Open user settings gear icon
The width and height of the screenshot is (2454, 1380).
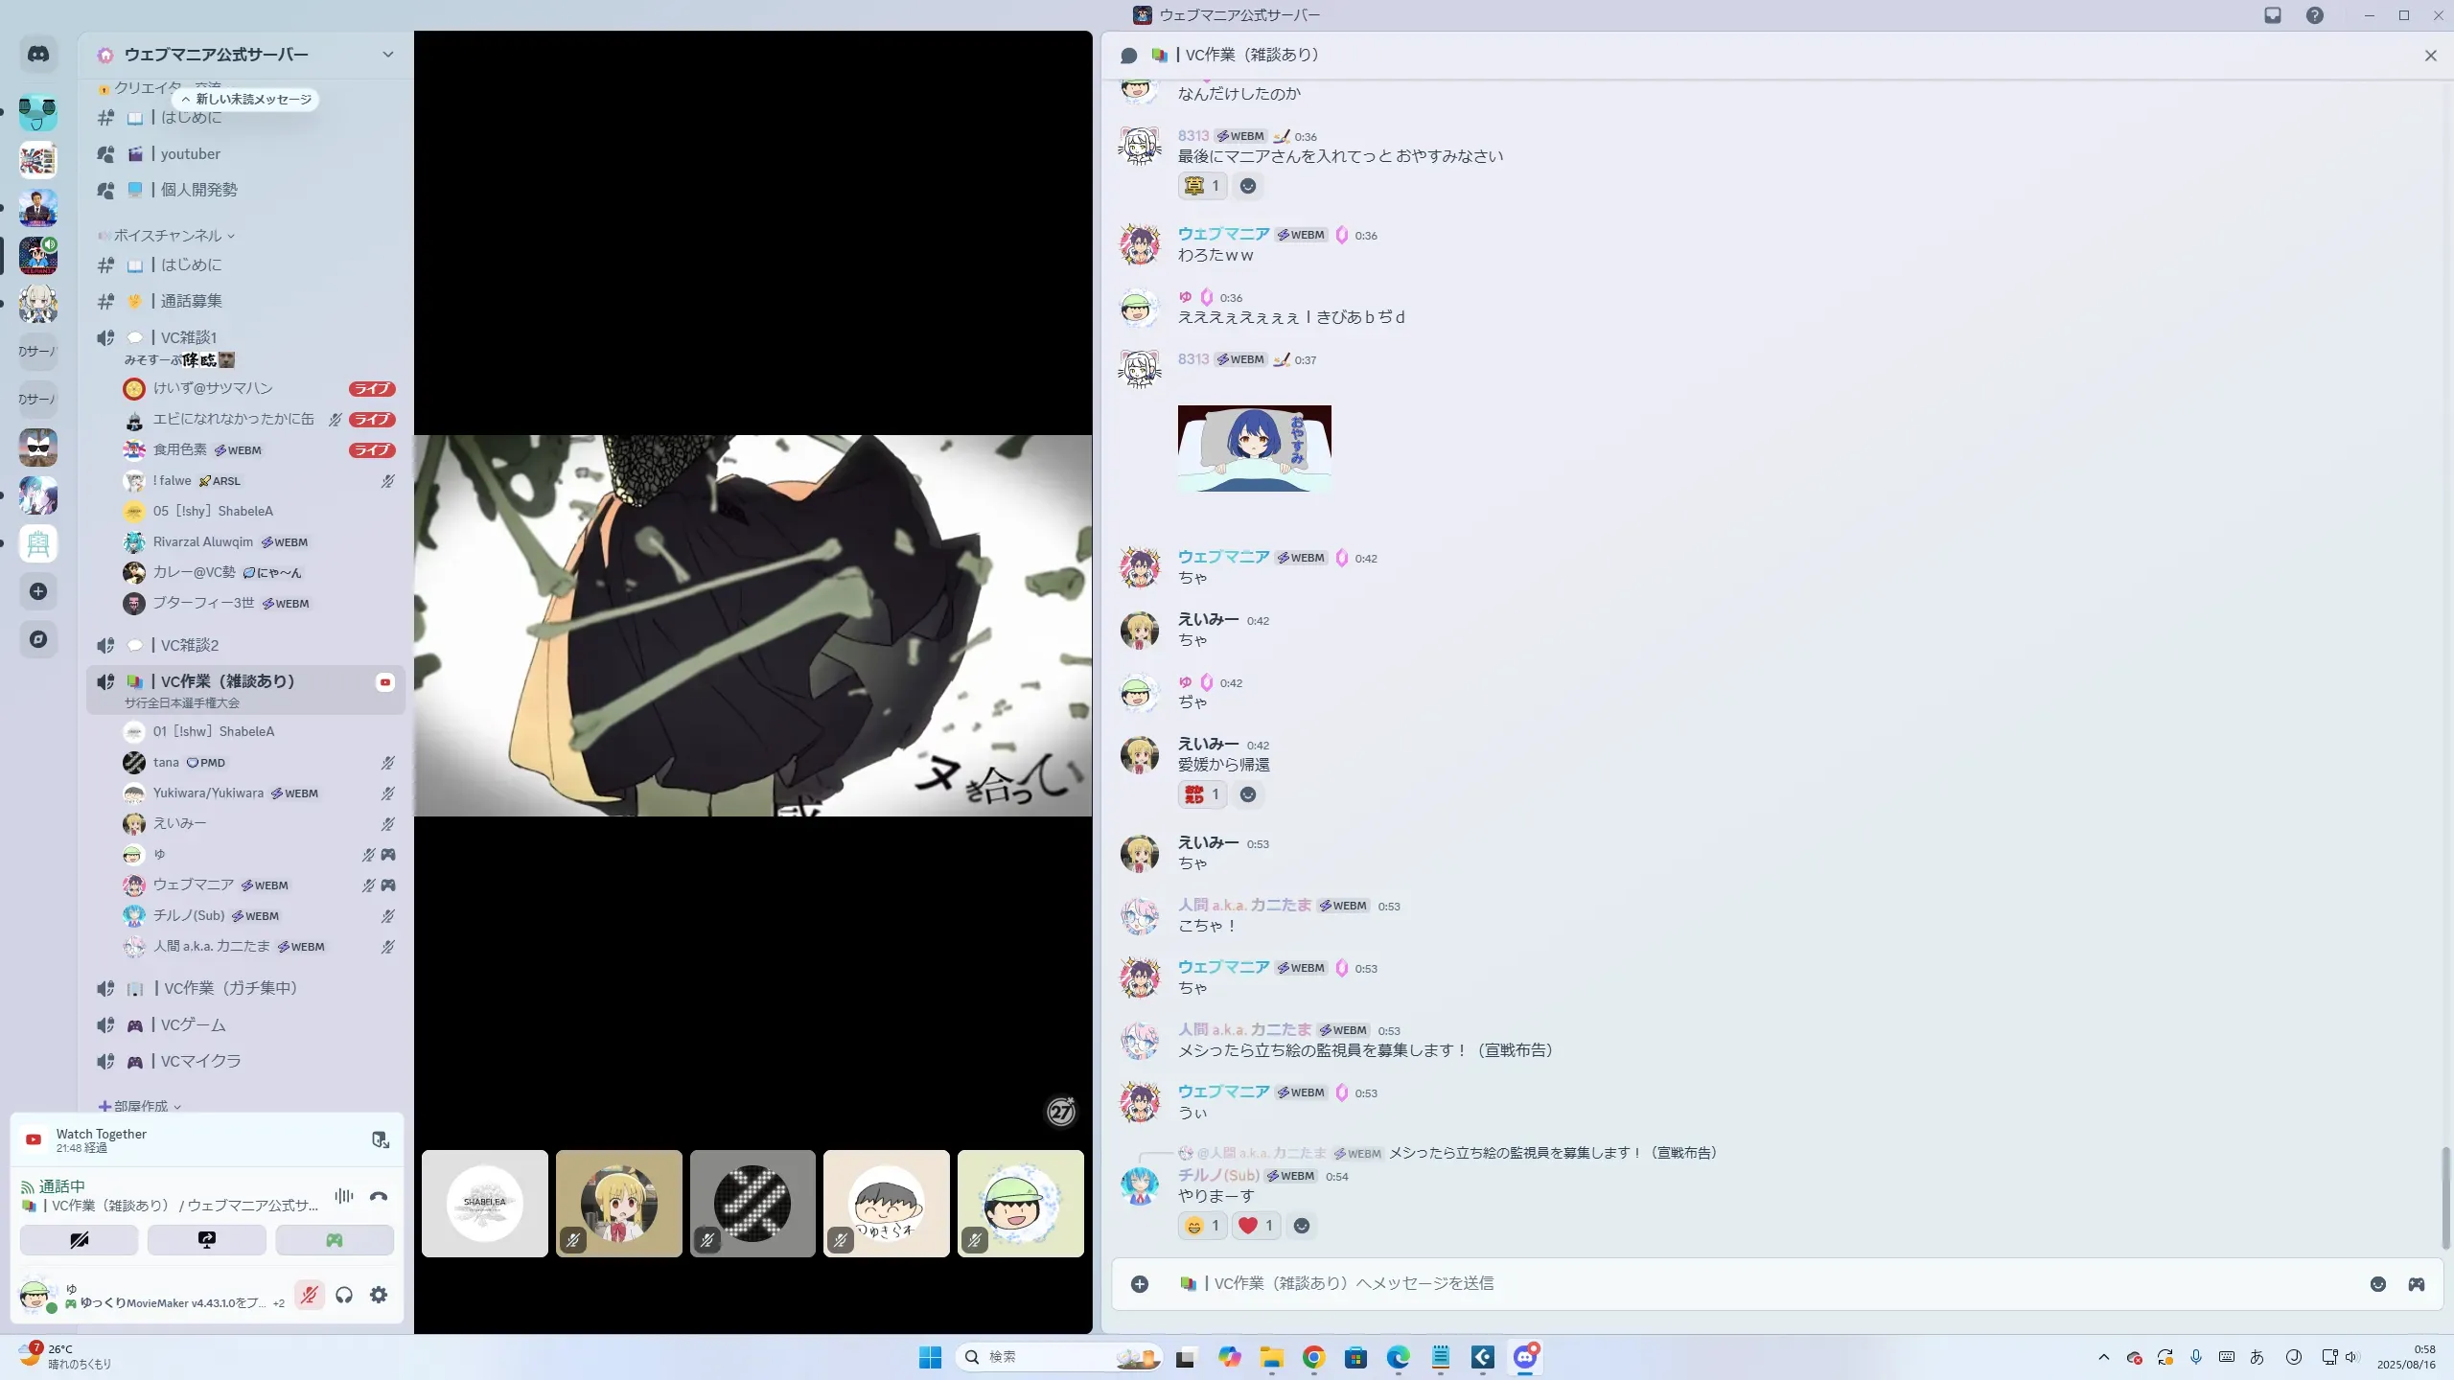point(379,1295)
